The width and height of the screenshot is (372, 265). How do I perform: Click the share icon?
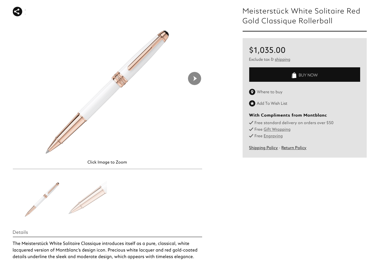point(17,11)
